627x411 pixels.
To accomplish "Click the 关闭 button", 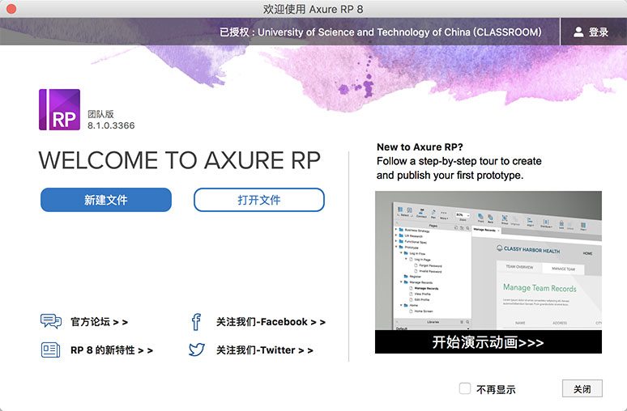I will [582, 388].
